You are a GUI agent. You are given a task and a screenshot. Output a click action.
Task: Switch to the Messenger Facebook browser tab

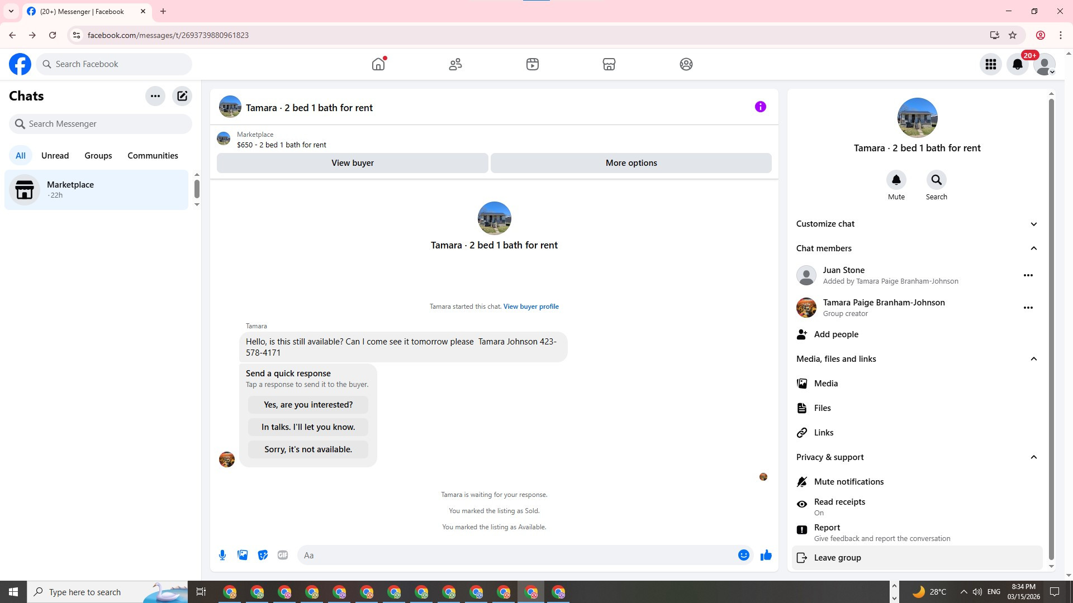pos(87,11)
